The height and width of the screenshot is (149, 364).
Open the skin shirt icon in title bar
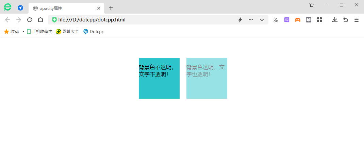(x=312, y=5)
